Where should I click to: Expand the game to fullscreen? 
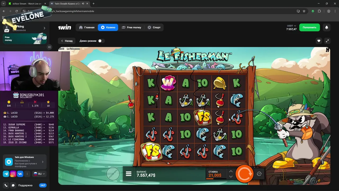327,41
